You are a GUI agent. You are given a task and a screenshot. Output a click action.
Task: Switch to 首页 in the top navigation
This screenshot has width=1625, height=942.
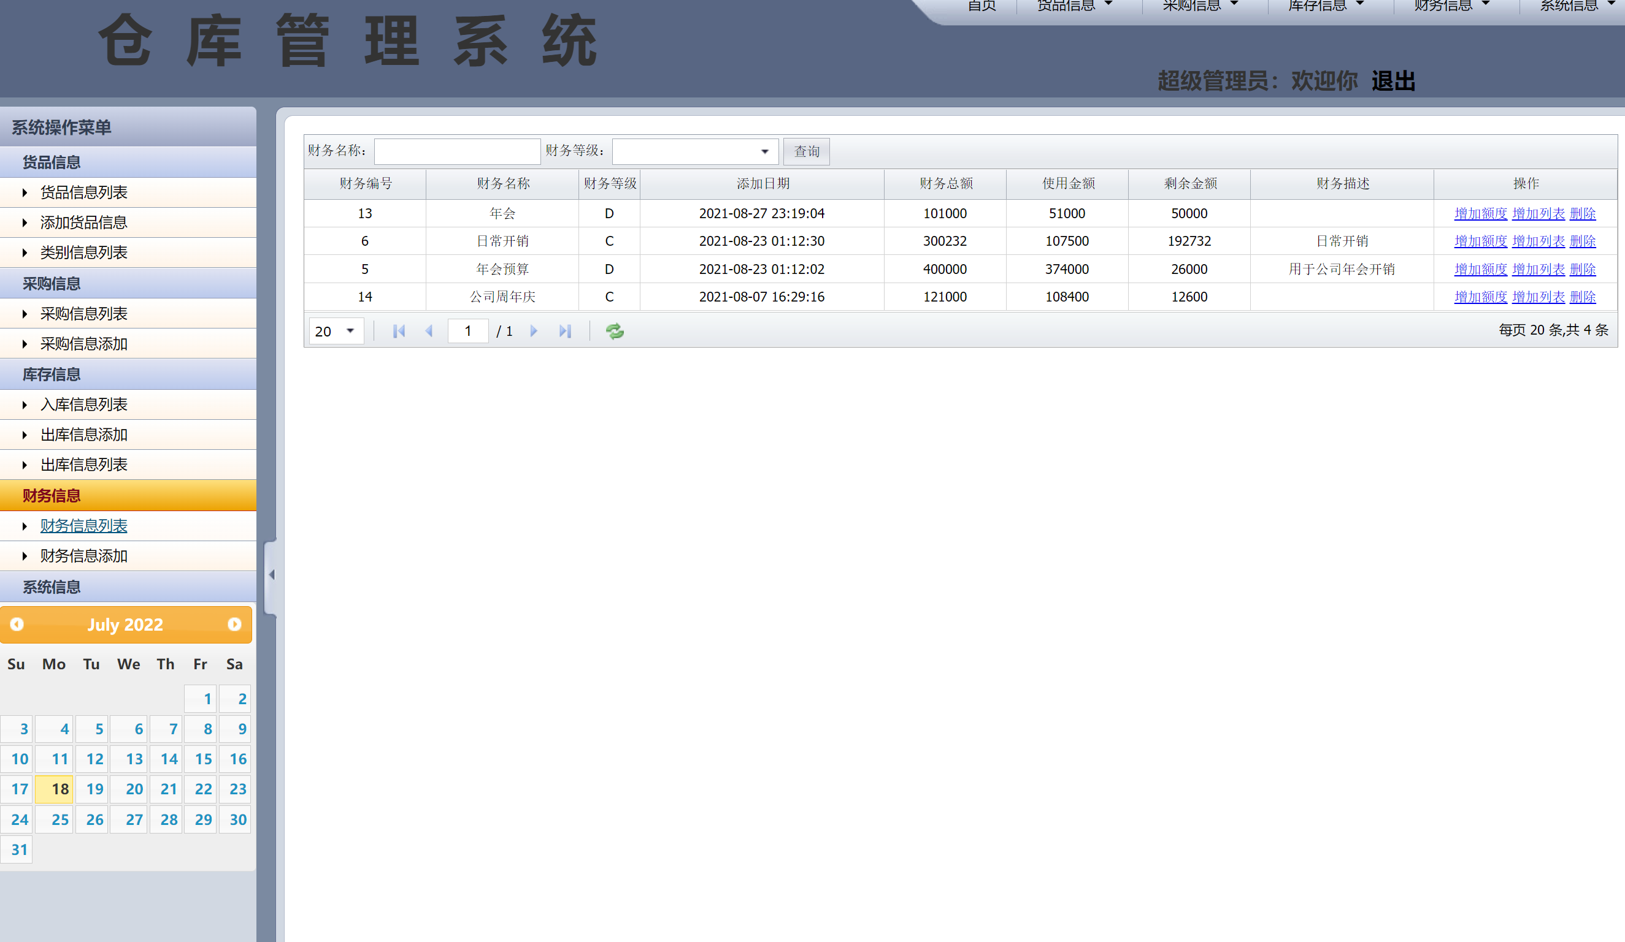982,6
